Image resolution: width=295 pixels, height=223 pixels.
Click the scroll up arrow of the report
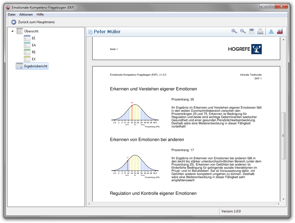click(283, 40)
